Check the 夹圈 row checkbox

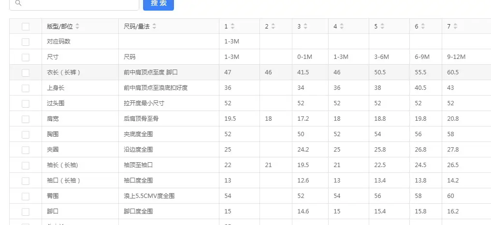26,150
